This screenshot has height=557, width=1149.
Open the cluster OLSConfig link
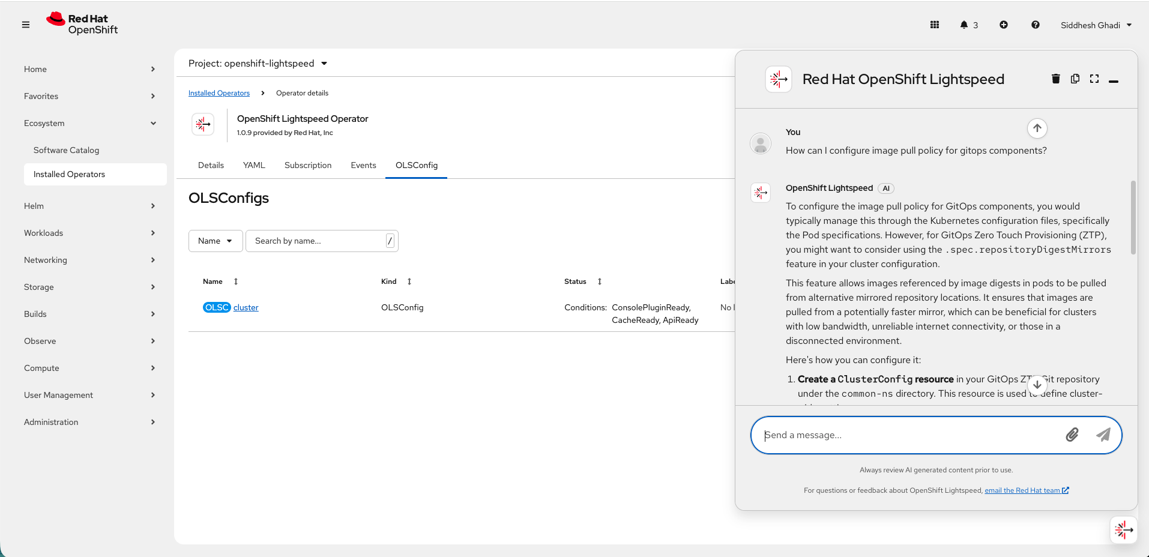point(246,307)
